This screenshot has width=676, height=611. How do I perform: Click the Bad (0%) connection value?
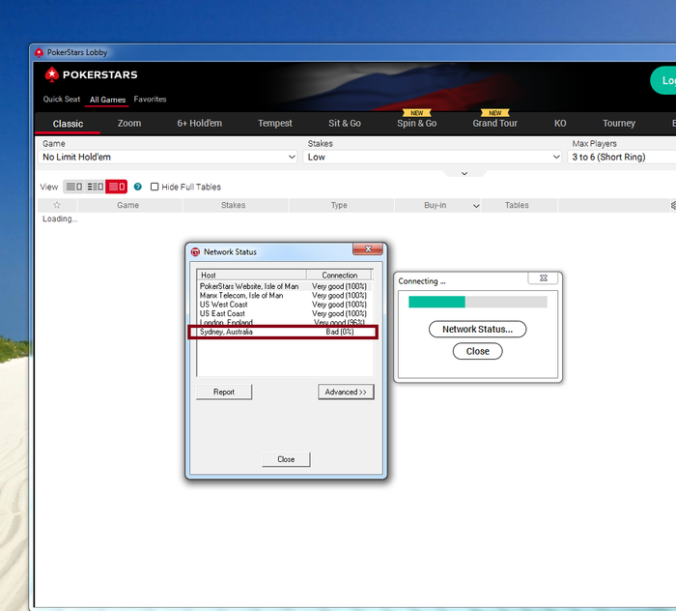pos(340,332)
